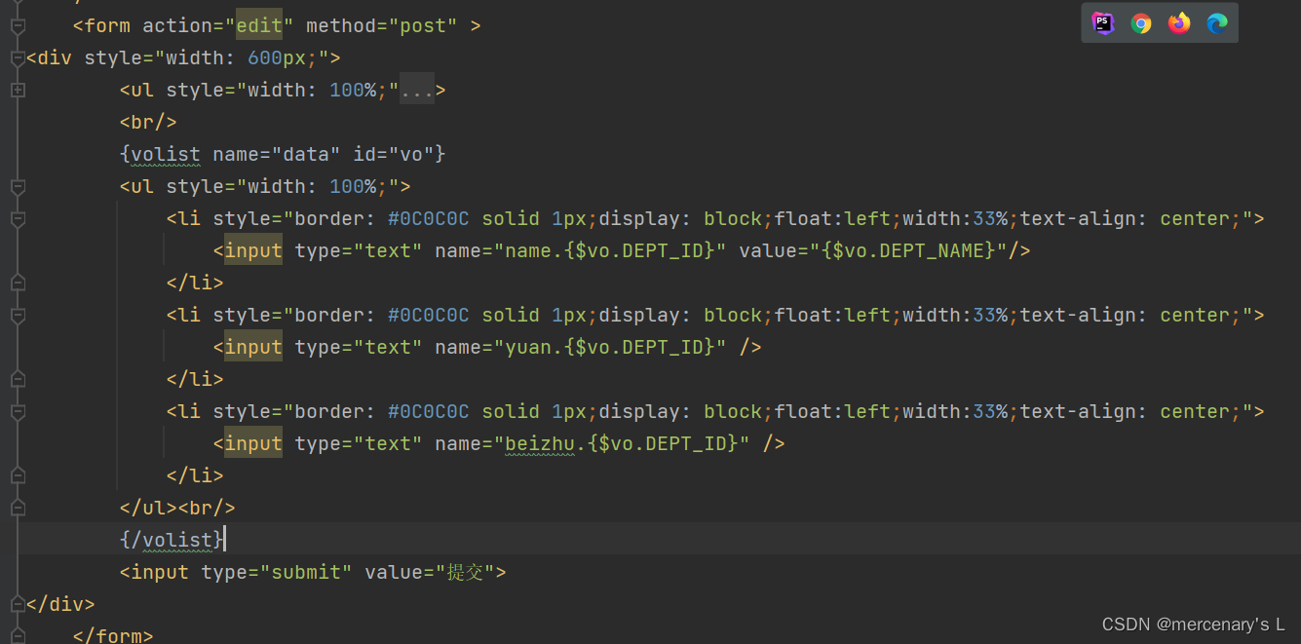Click the CSDN @mercenary's L watermark text

click(1193, 624)
